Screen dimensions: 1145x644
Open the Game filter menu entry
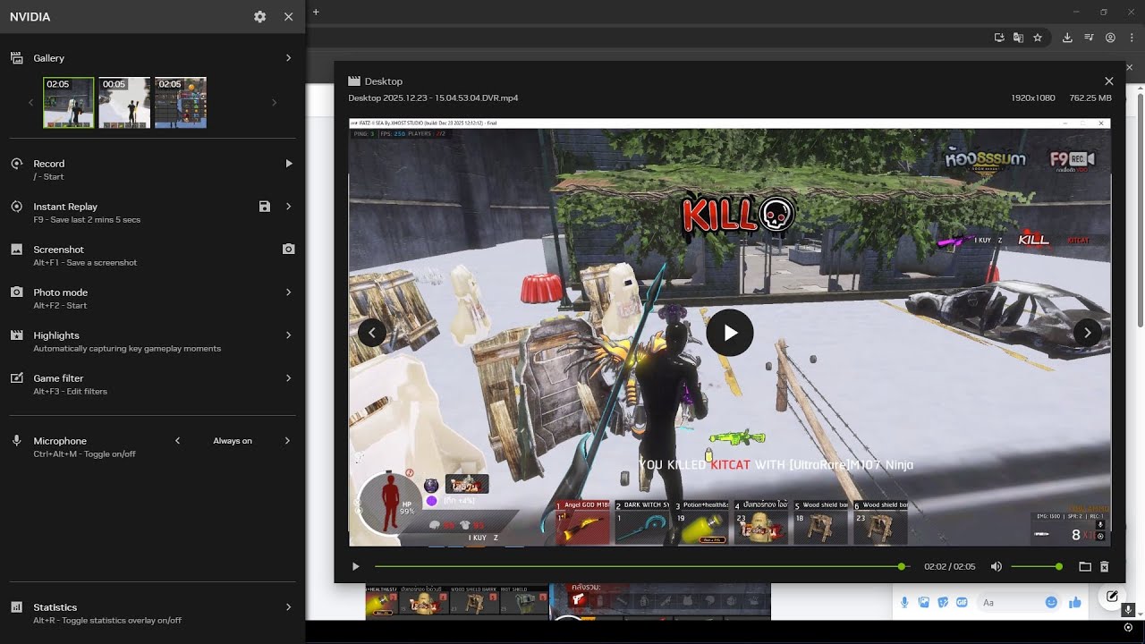(152, 384)
